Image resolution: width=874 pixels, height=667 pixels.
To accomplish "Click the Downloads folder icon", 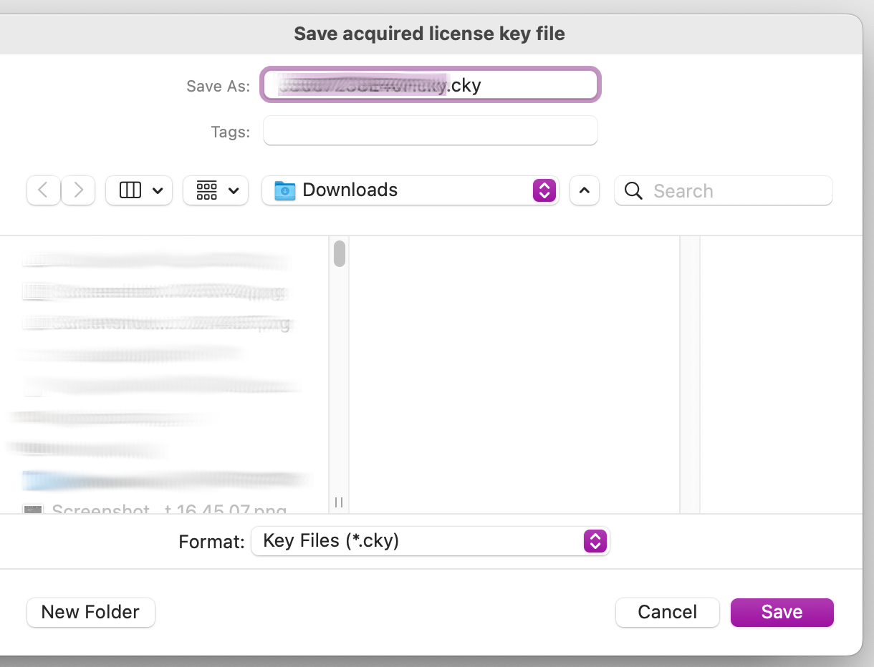I will 286,190.
